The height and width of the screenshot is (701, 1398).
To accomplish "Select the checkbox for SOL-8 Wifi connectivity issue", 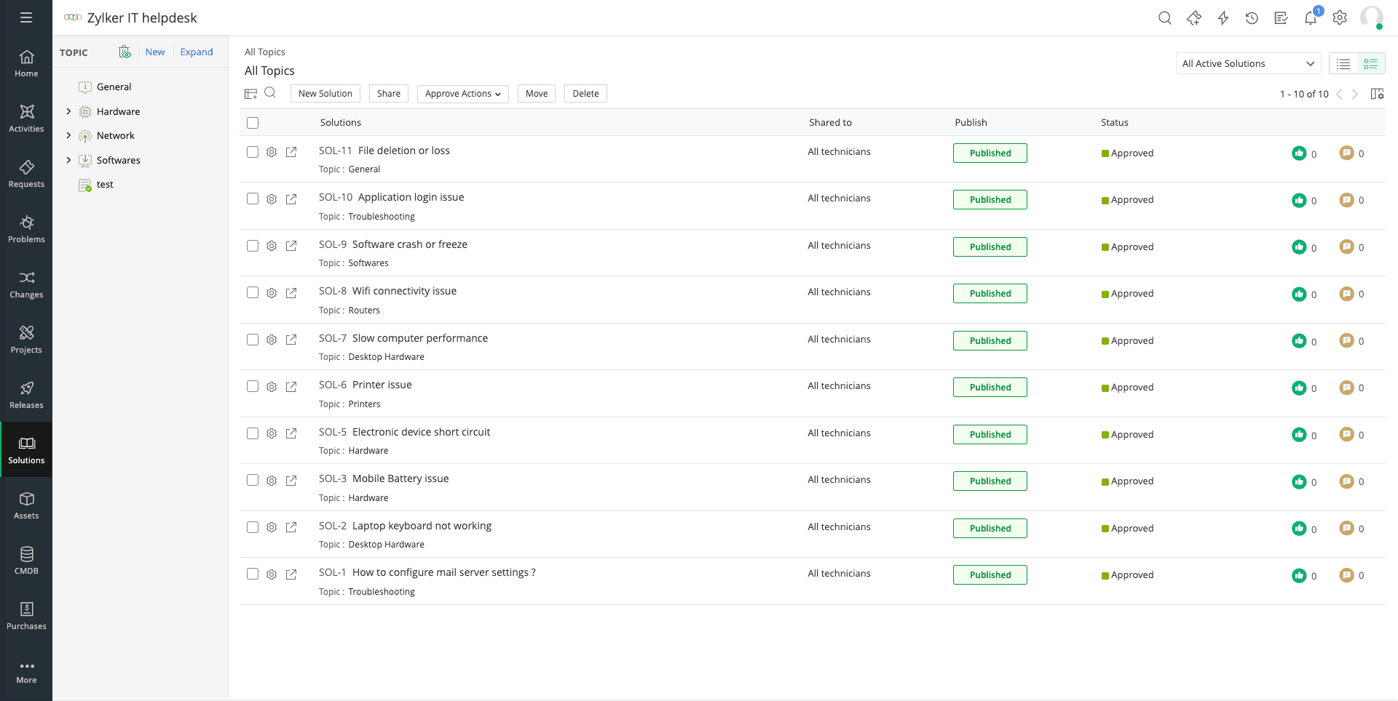I will [253, 292].
